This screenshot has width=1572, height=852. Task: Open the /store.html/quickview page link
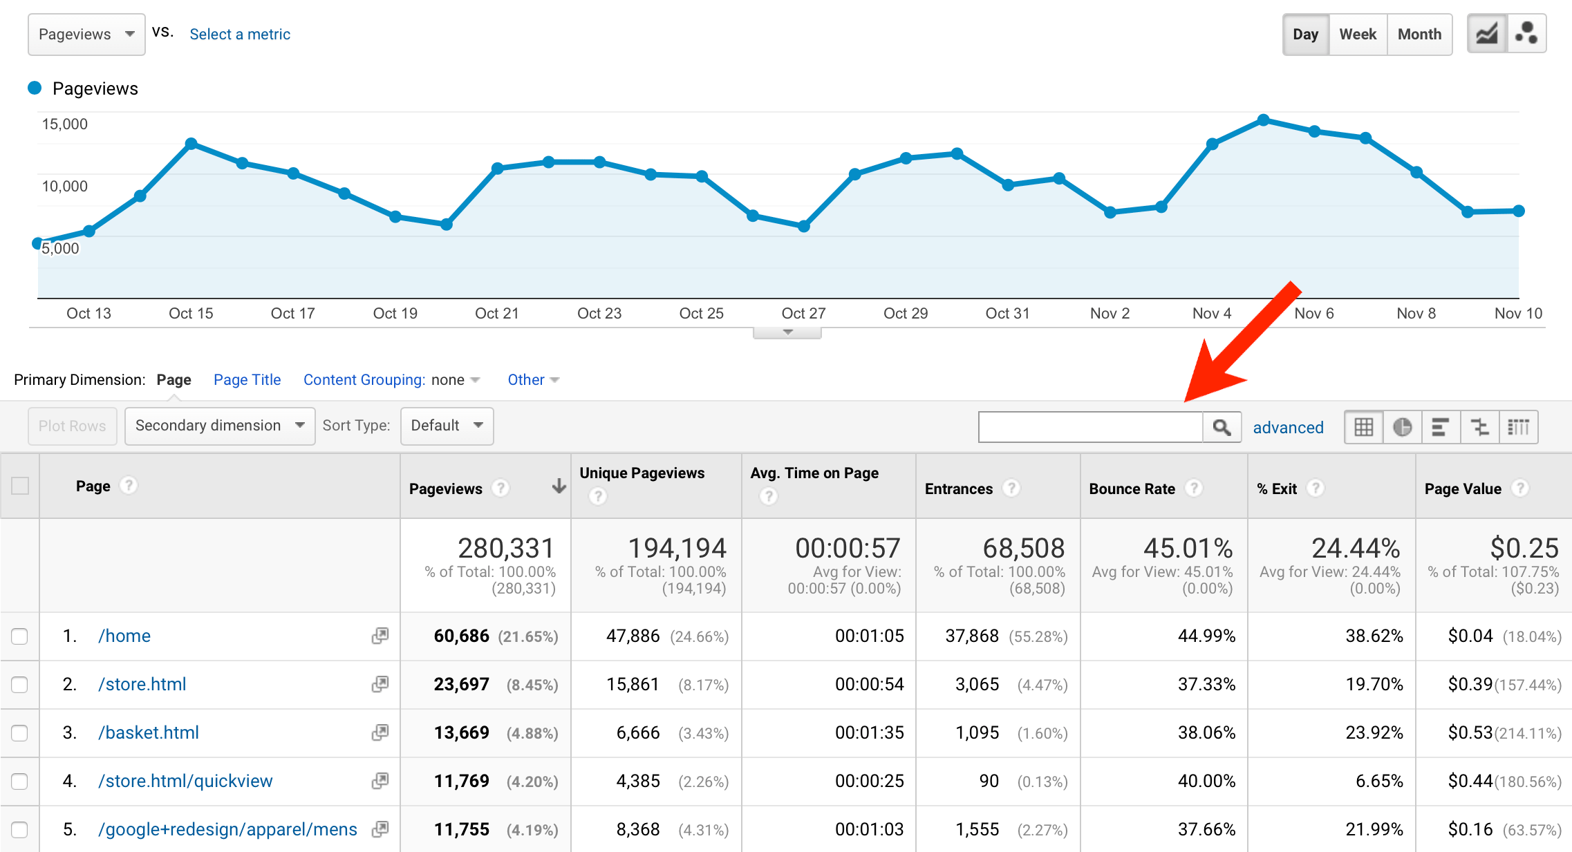pyautogui.click(x=185, y=781)
